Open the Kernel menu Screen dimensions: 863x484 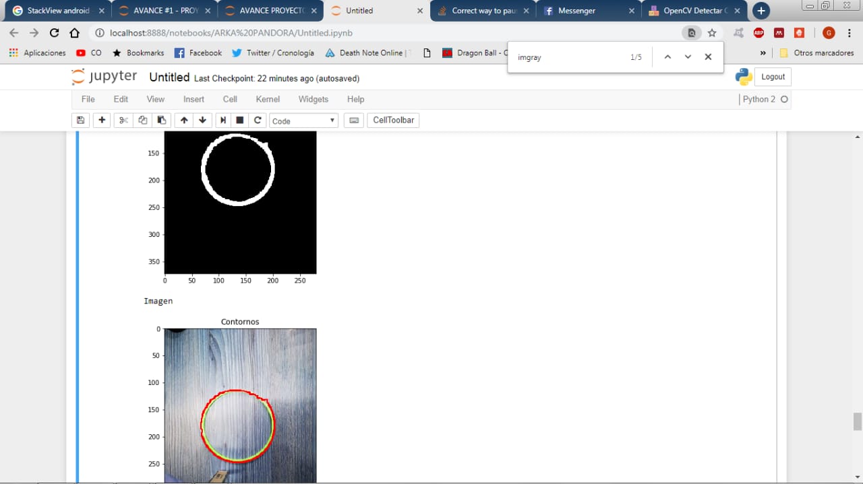pyautogui.click(x=268, y=99)
